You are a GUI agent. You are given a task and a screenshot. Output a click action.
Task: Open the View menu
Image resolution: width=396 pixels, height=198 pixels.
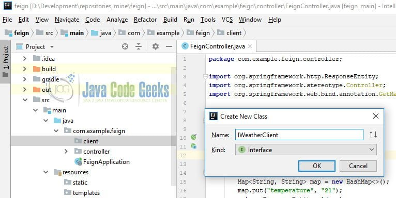42,20
